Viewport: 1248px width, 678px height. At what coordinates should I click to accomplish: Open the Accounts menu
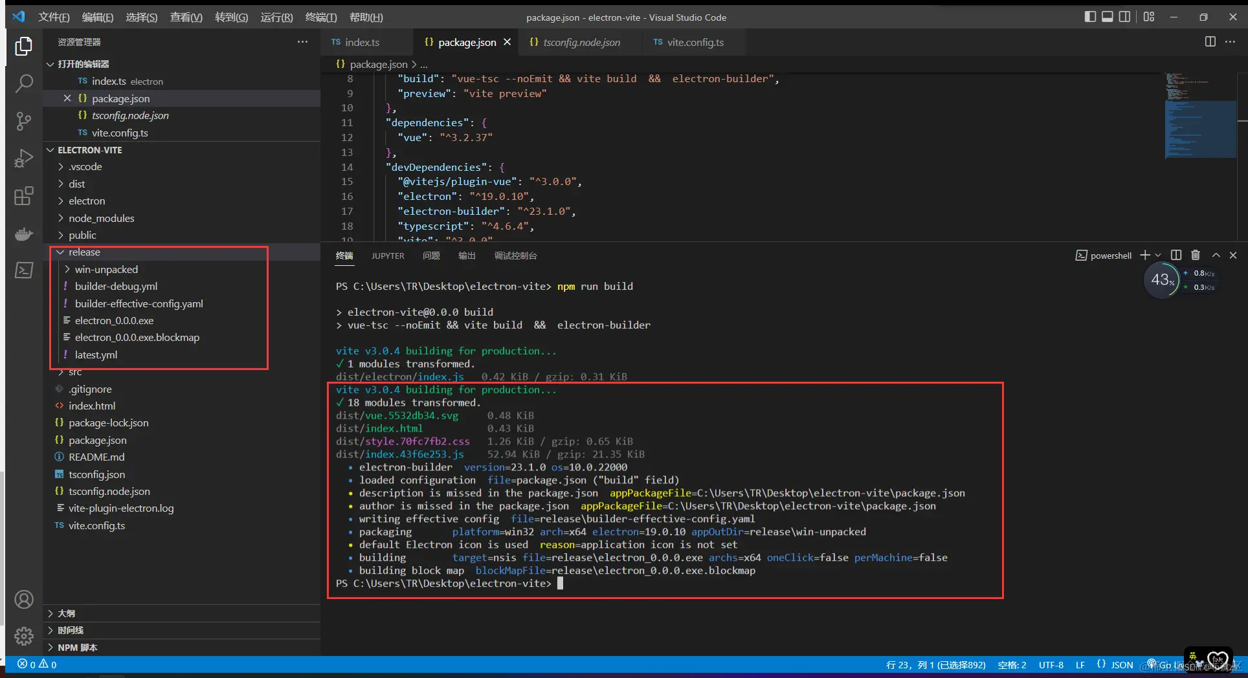24,600
